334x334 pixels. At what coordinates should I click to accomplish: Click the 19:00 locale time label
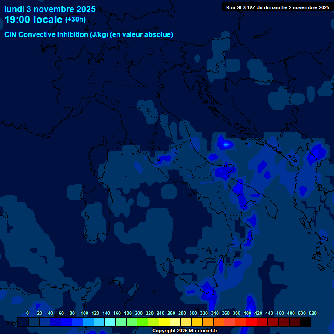pyautogui.click(x=33, y=20)
